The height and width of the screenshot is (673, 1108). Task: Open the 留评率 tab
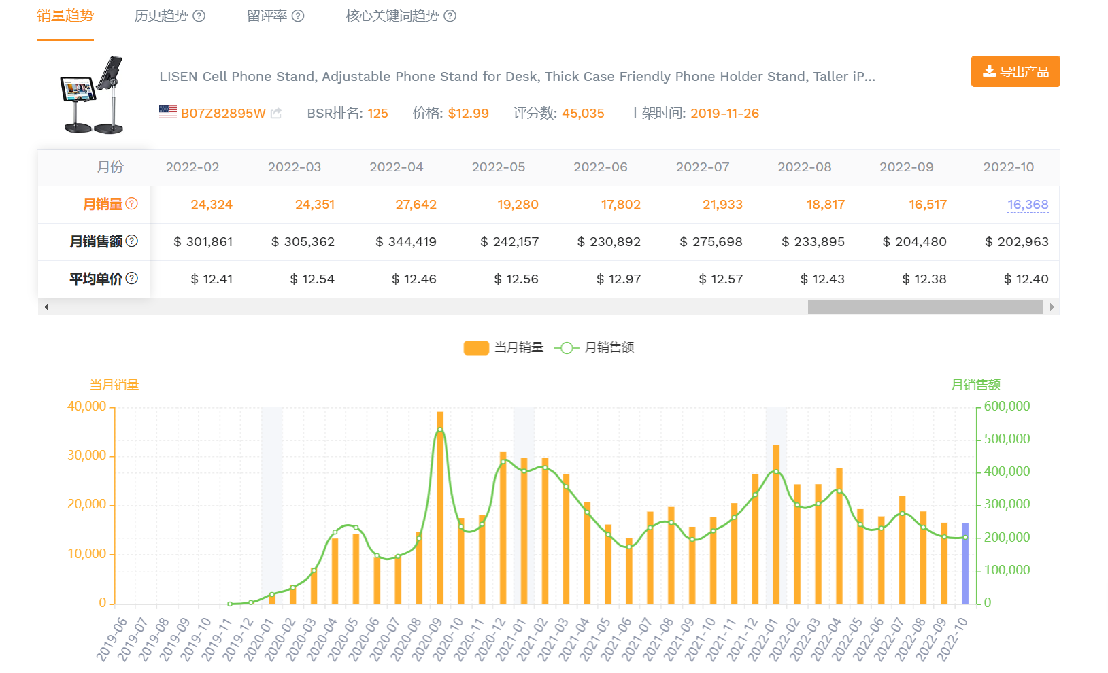267,16
